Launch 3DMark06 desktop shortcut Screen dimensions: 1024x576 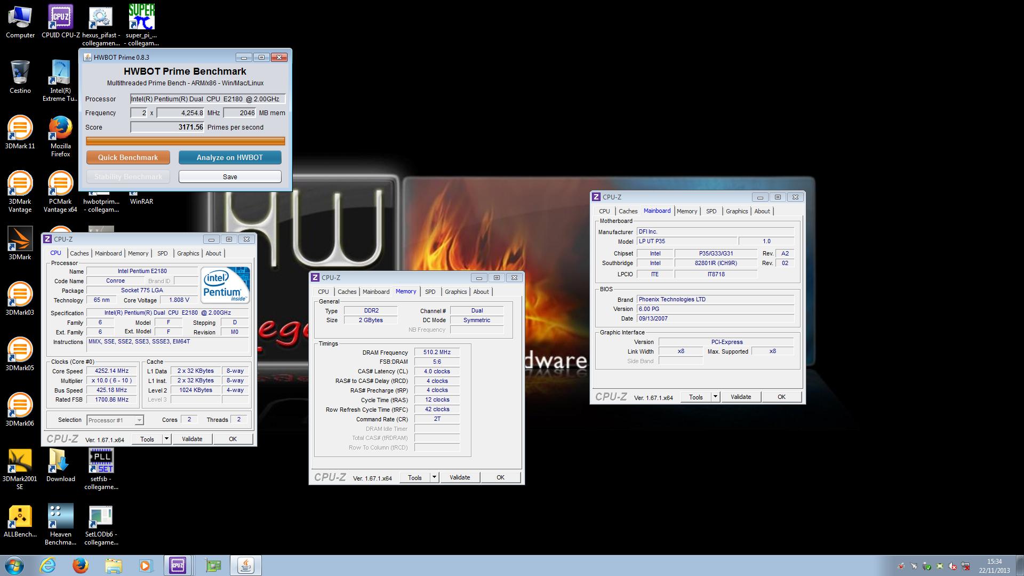coord(20,410)
